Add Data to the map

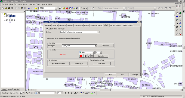tap(36, 8)
